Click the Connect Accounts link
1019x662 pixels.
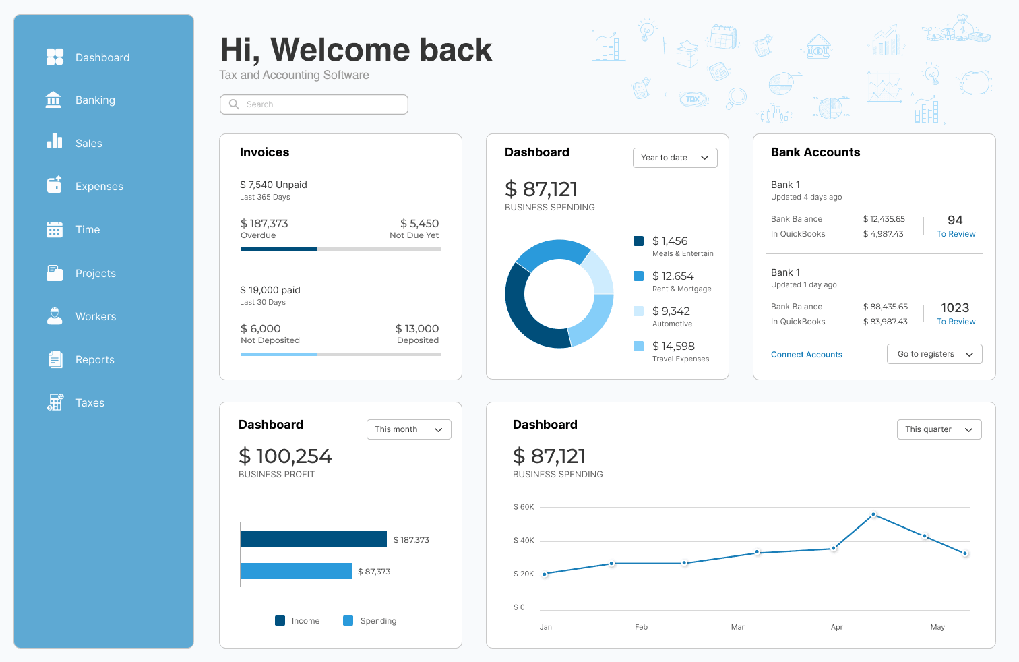click(x=806, y=355)
